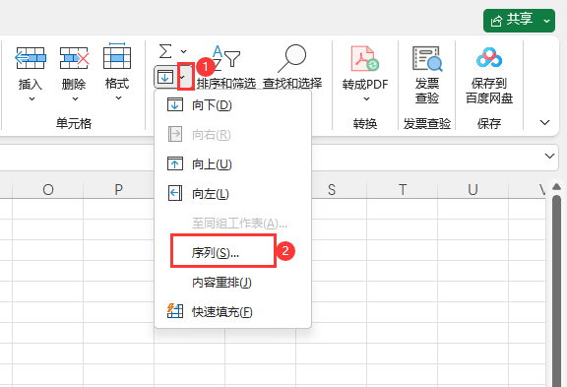The image size is (567, 387).
Task: Choose 向下(D) fill down
Action: click(233, 105)
